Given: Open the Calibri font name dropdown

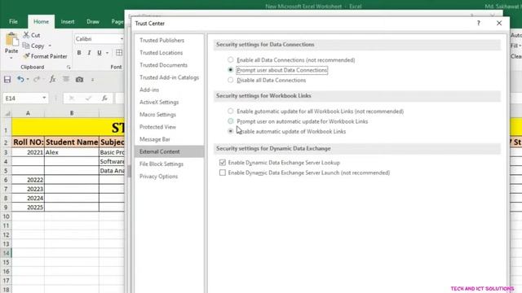Looking at the screenshot, I should click(x=122, y=39).
